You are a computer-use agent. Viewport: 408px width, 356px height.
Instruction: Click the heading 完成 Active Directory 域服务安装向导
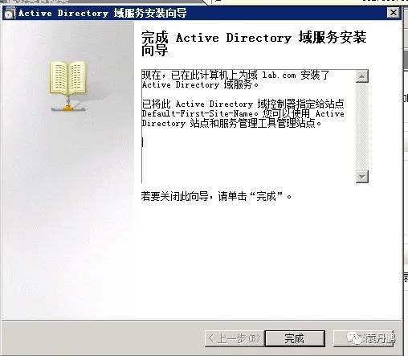tap(254, 43)
